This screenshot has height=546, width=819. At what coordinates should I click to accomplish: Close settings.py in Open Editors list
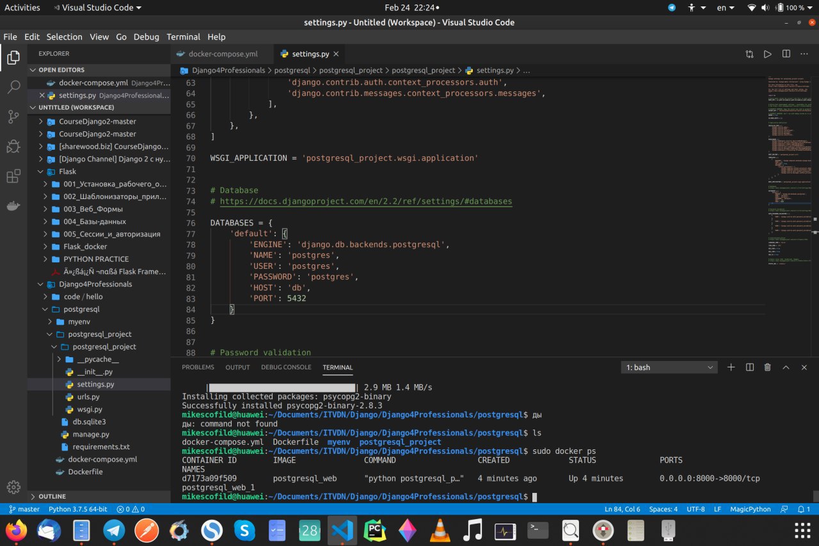coord(43,95)
